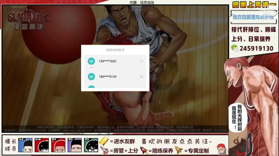Click the red-haired 樱木 player portrait
Screen dimensions: 279x156
click(x=58, y=145)
